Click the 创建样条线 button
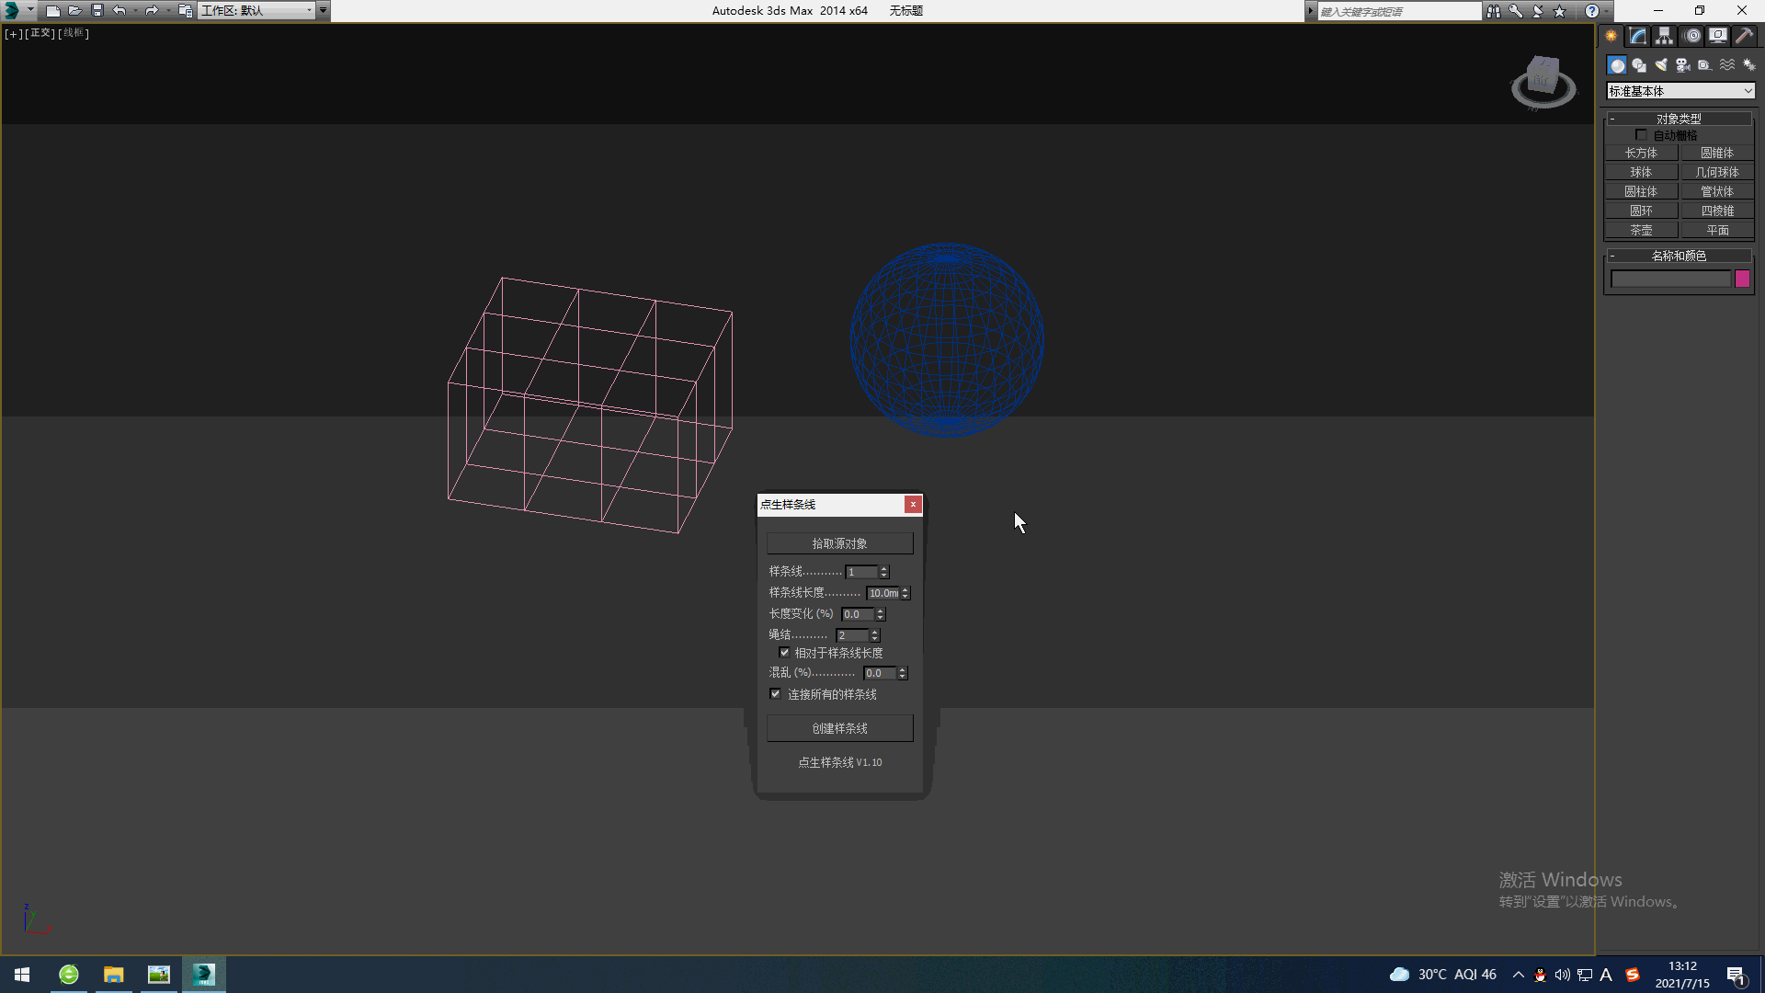This screenshot has height=993, width=1765. pos(839,728)
